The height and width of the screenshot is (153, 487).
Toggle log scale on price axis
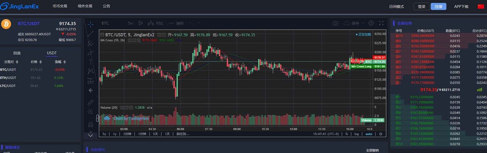tap(356, 134)
